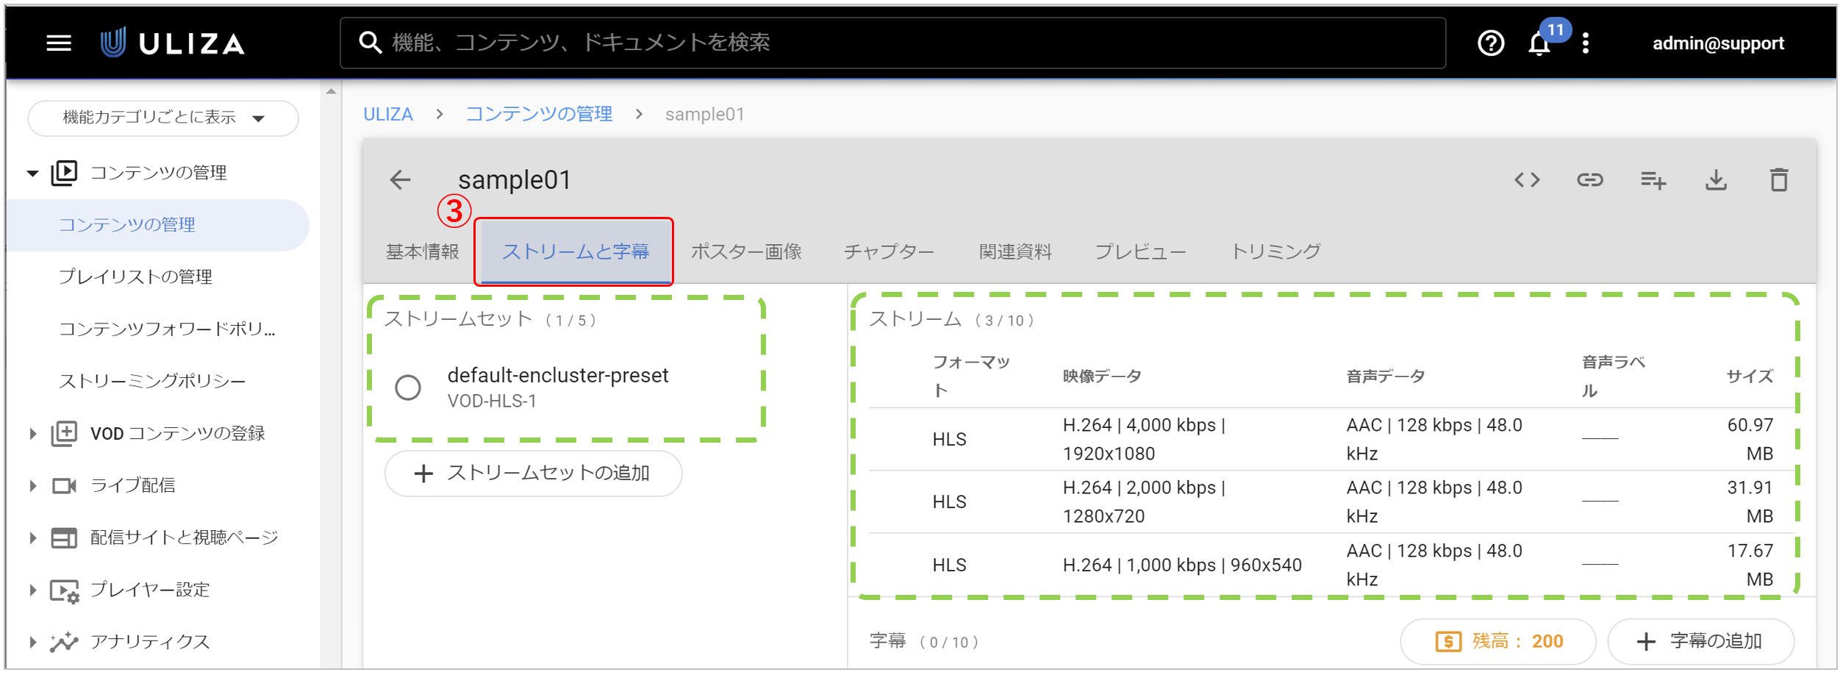Click the 字幕の追加 button
Screen dimensions: 1840x675
[1700, 641]
